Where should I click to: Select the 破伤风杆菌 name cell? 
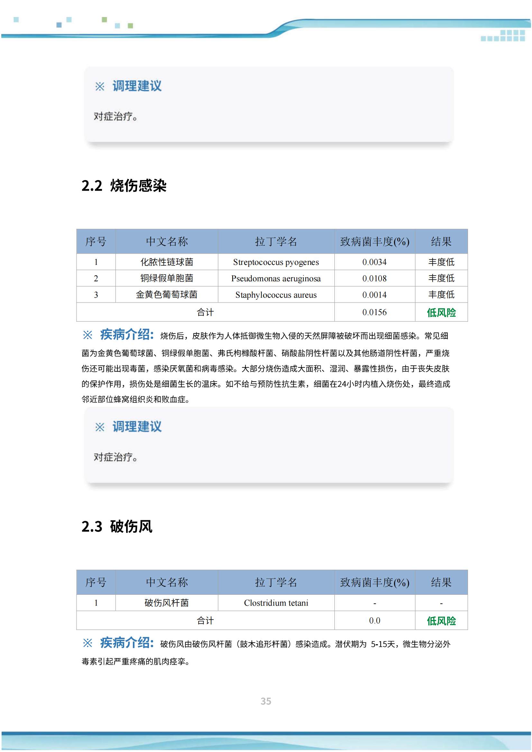click(x=167, y=603)
